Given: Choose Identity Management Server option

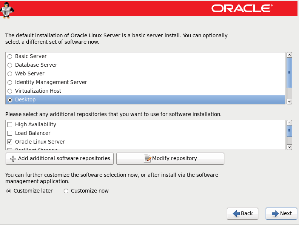Looking at the screenshot, I should (x=10, y=83).
